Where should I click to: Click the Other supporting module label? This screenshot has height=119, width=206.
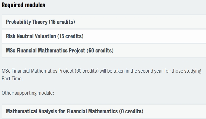pos(28,93)
